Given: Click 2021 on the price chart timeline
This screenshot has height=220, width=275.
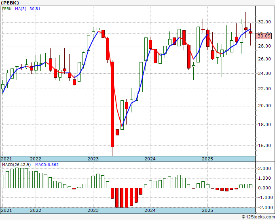Looking at the screenshot, I should (x=6, y=159).
